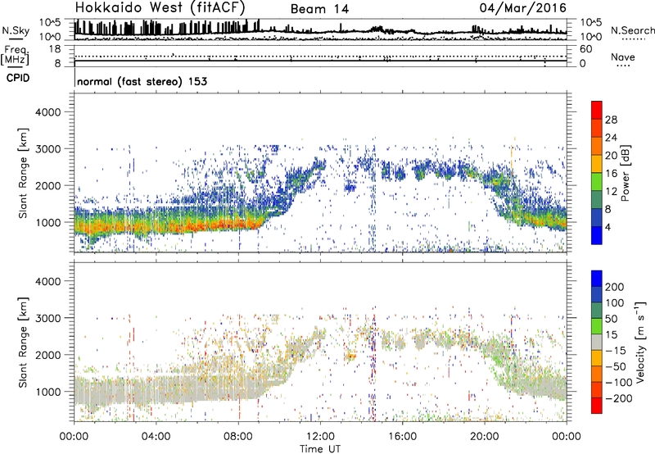Select the "Time UT" axis title

320,449
